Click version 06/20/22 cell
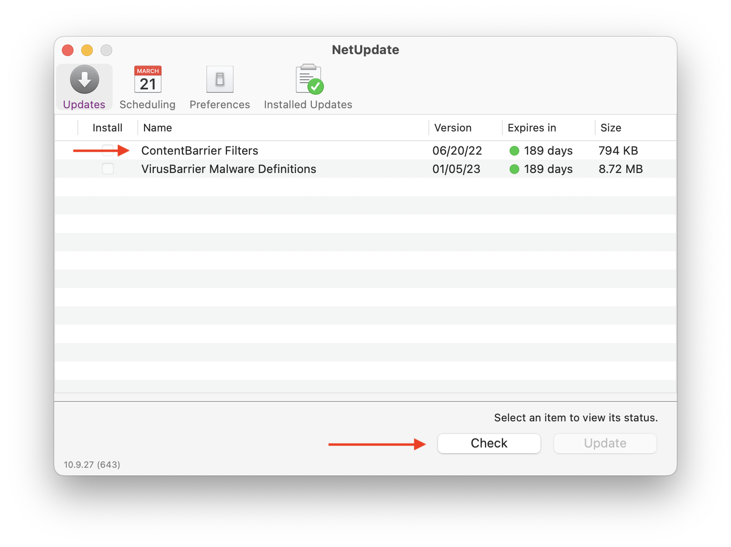This screenshot has width=731, height=547. [x=457, y=151]
